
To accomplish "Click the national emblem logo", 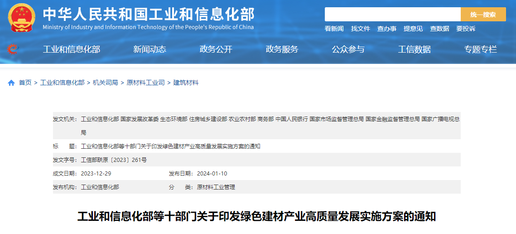I will (x=22, y=17).
